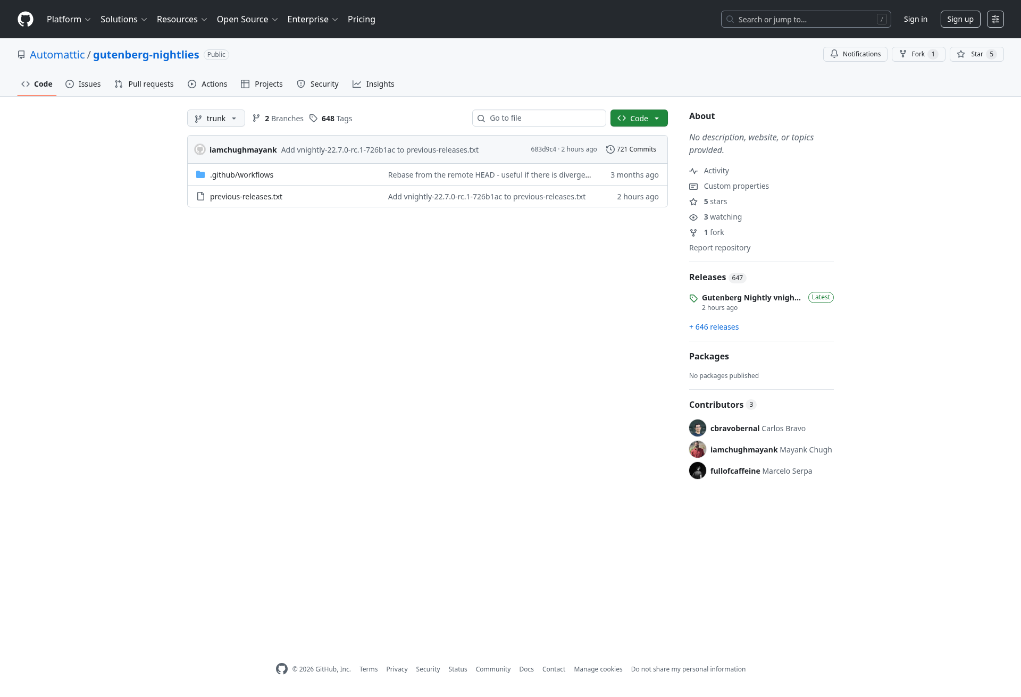This screenshot has width=1021, height=697.
Task: Open the green Code dropdown button
Action: point(639,118)
